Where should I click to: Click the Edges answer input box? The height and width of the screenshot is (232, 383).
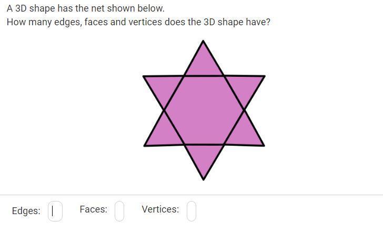(55, 211)
